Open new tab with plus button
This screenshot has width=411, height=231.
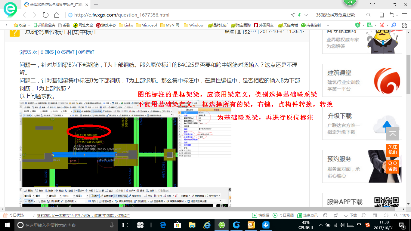(x=96, y=5)
